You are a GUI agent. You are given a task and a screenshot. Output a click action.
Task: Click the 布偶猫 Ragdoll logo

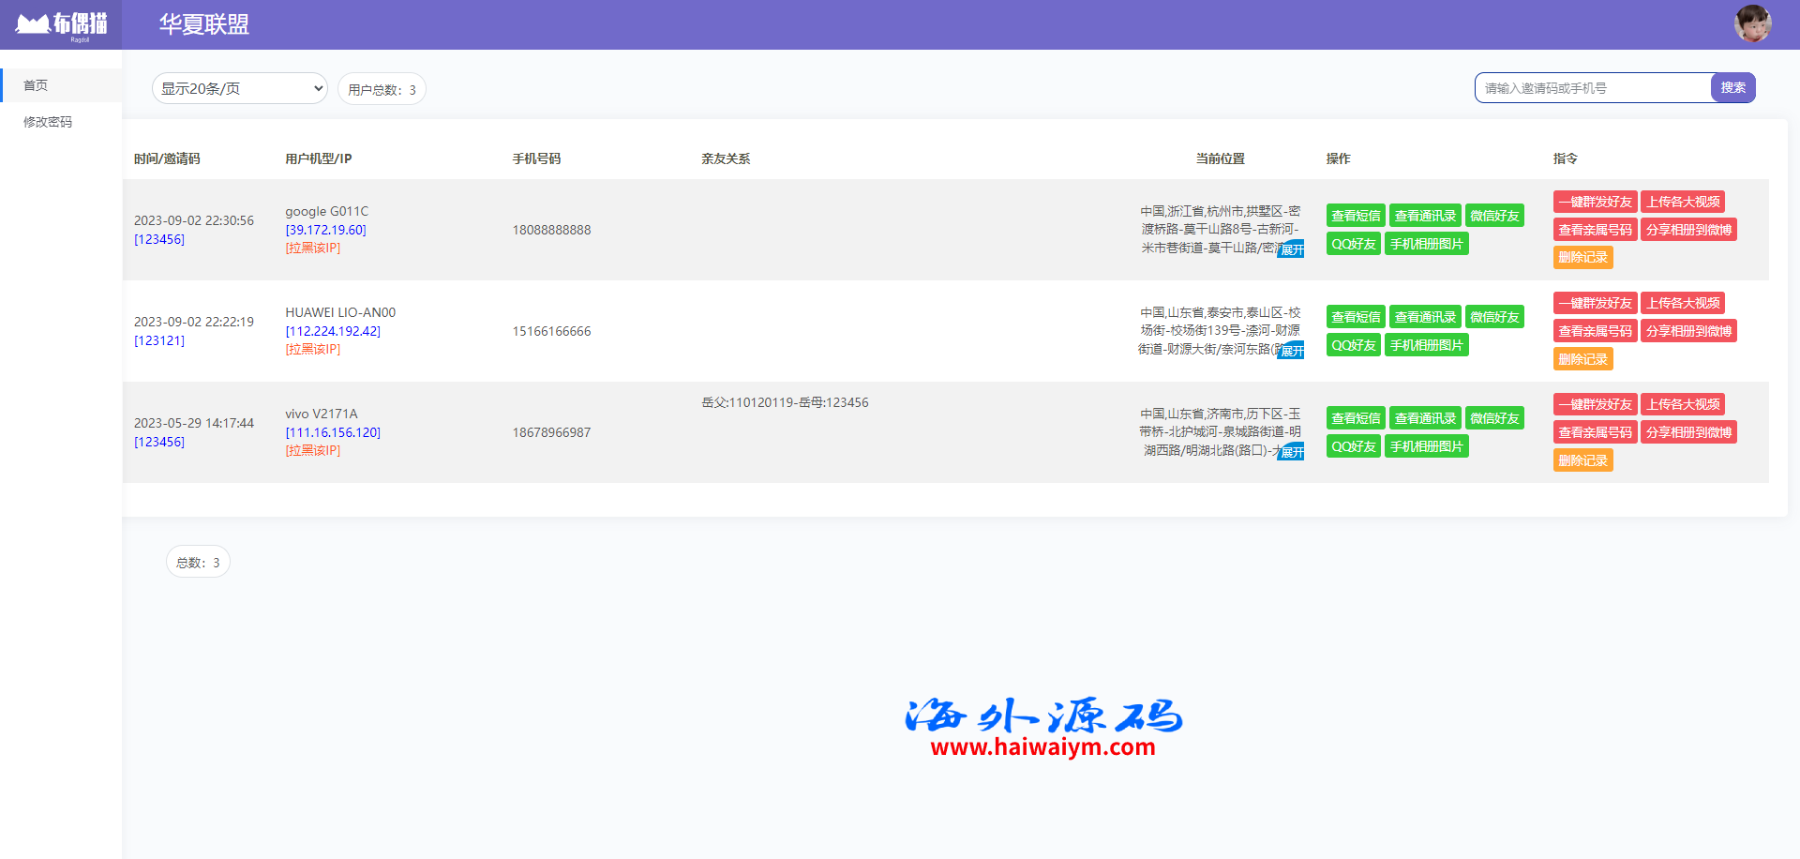click(x=61, y=25)
